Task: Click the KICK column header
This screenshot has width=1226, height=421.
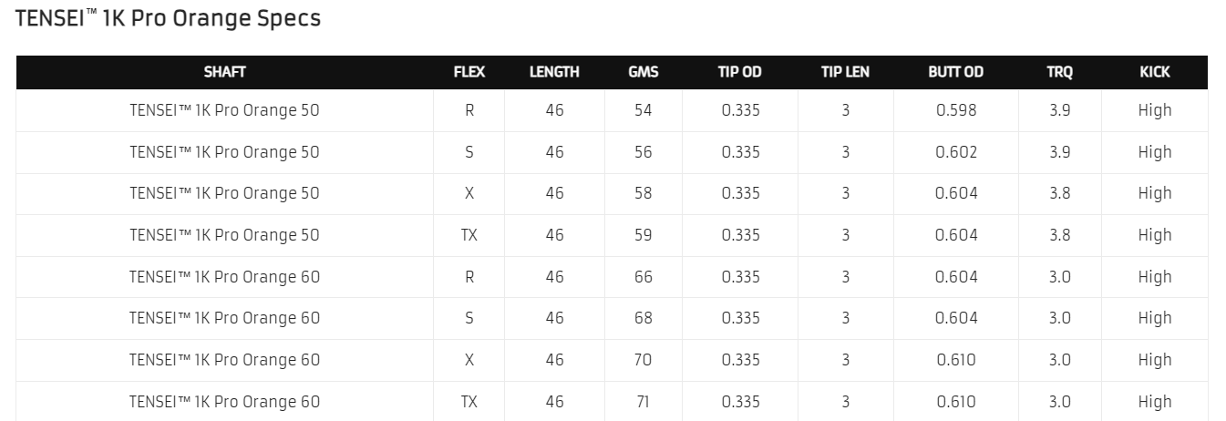Action: coord(1154,72)
